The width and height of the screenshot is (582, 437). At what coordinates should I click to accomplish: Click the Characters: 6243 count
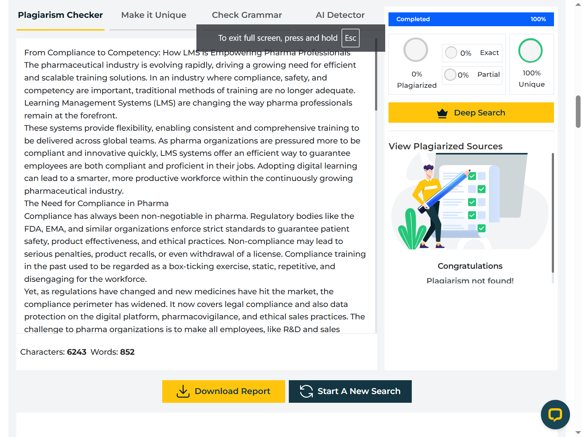[x=53, y=352]
